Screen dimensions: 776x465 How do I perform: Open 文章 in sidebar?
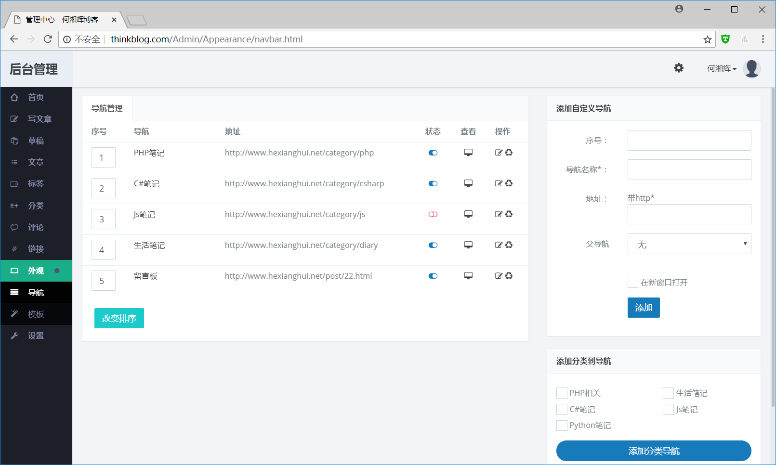(x=36, y=162)
